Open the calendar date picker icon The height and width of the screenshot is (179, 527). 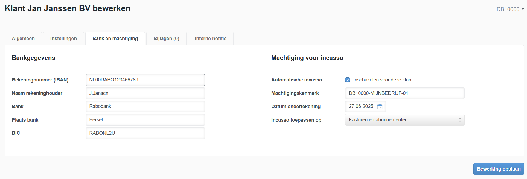pos(380,107)
